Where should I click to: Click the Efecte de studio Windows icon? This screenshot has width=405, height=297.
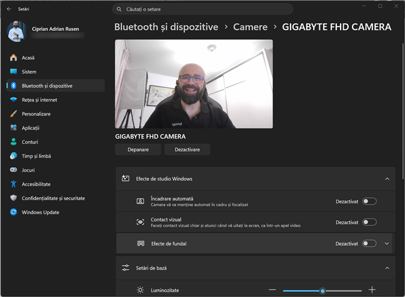[126, 178]
